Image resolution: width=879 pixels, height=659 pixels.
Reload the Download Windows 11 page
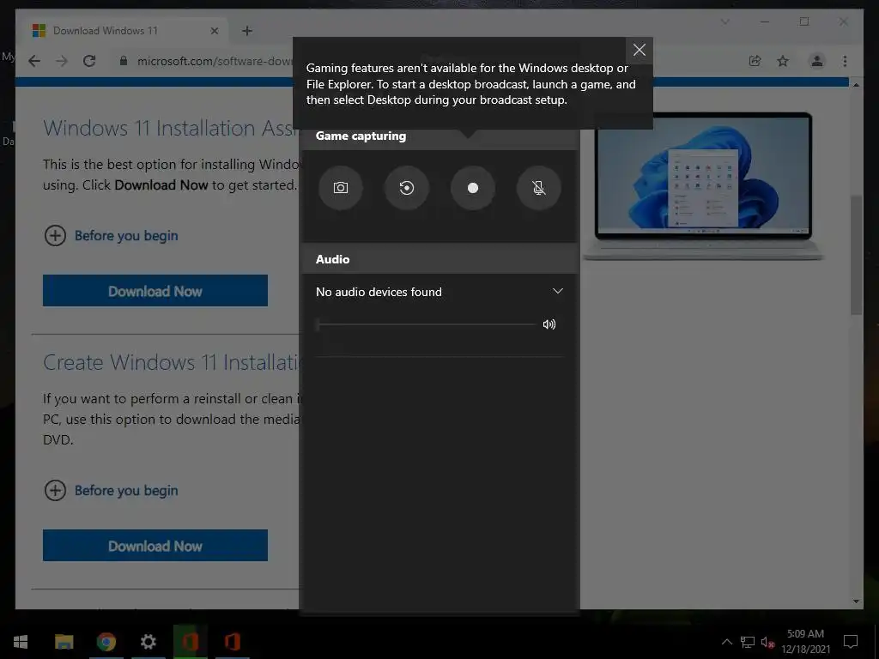[89, 61]
